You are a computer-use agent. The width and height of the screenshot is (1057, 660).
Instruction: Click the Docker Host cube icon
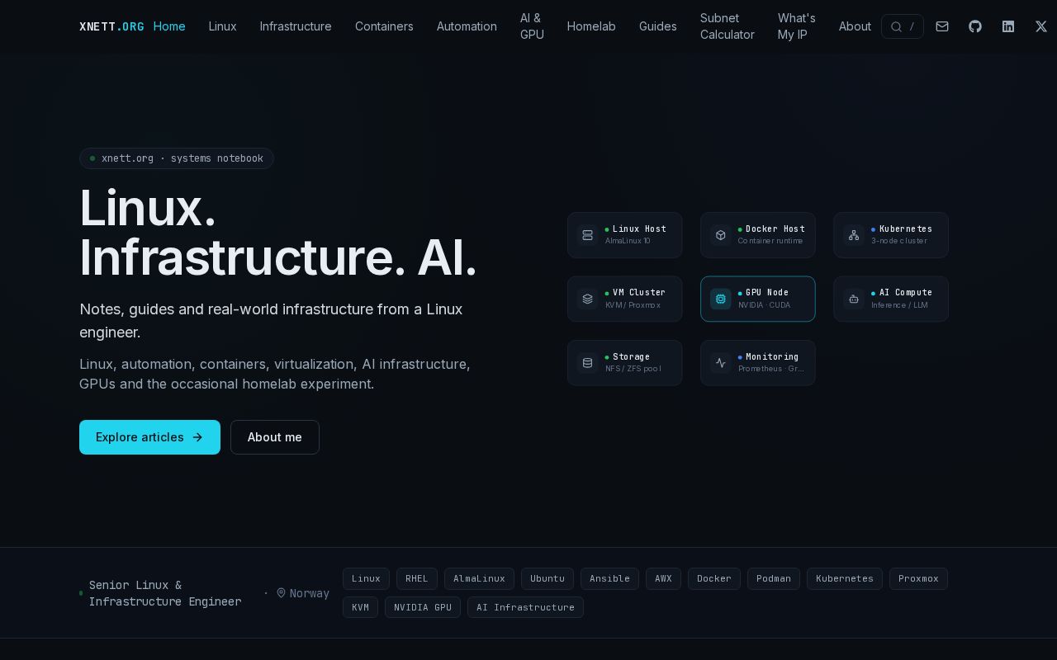click(x=720, y=235)
